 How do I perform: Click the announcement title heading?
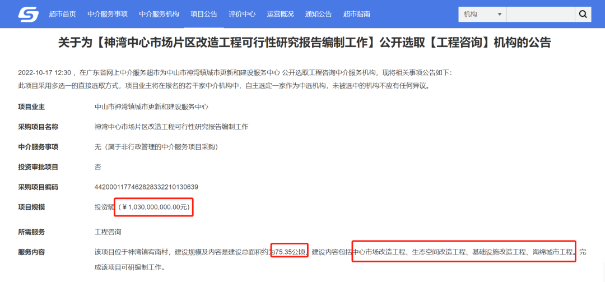304,43
